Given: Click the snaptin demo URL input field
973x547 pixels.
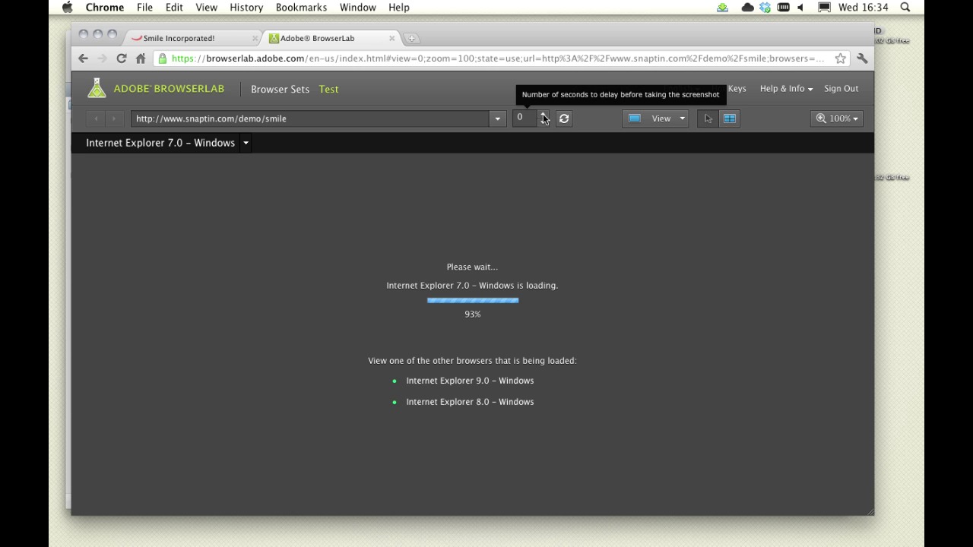Looking at the screenshot, I should [x=311, y=119].
